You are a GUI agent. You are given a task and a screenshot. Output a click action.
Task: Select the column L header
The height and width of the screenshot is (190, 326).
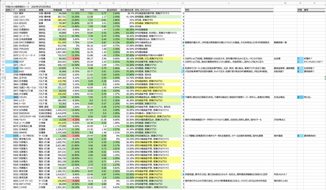point(229,3)
